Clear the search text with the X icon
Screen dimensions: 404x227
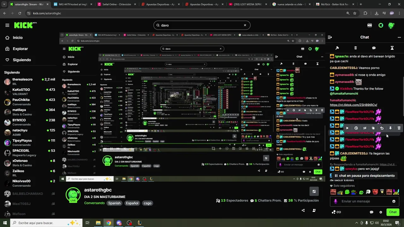point(245,25)
